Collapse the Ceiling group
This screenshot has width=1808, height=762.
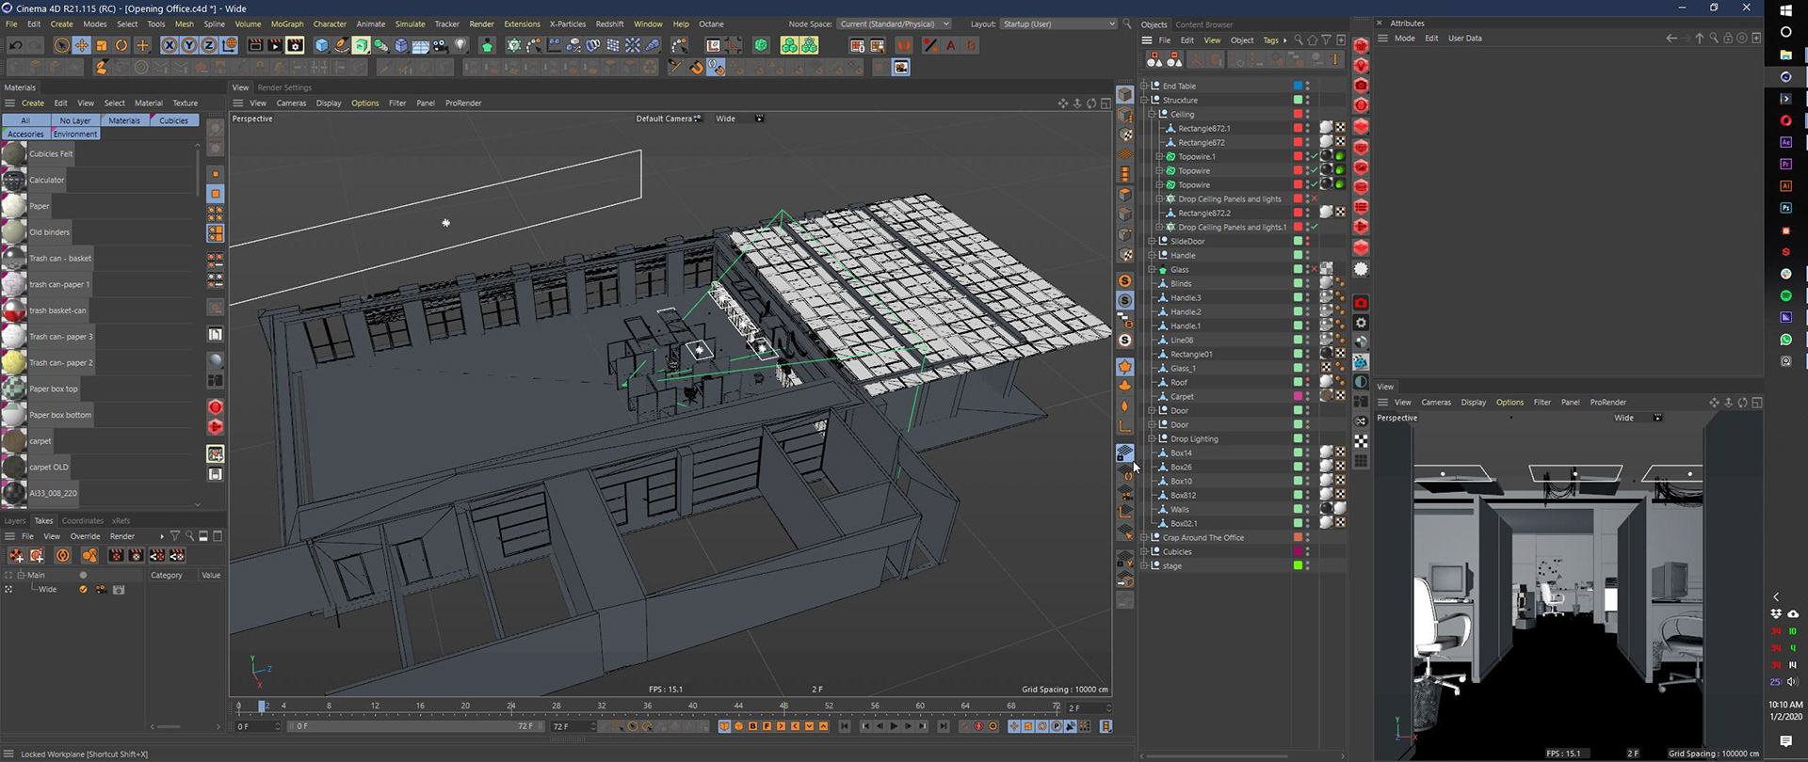click(x=1152, y=114)
